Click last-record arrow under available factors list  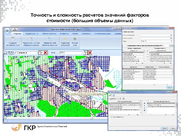pyautogui.click(x=138, y=115)
